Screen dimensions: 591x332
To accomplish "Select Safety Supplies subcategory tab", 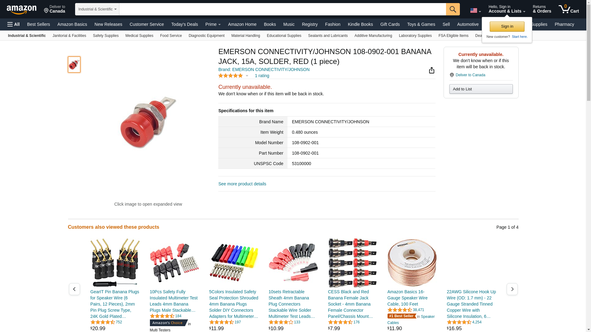I will point(106,36).
